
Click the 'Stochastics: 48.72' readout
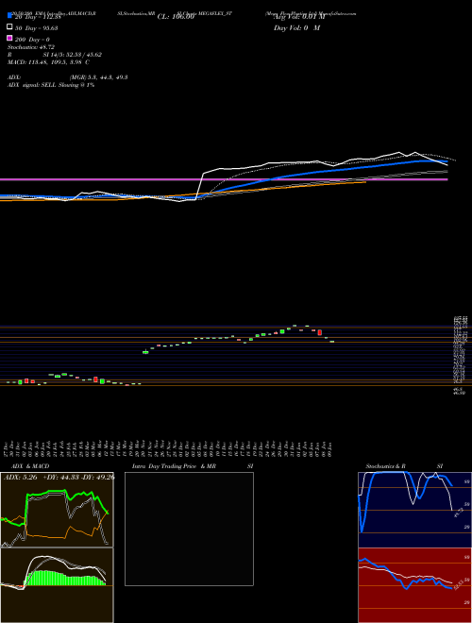[31, 47]
